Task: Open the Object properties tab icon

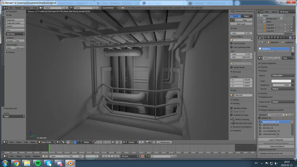Action: 278,38
